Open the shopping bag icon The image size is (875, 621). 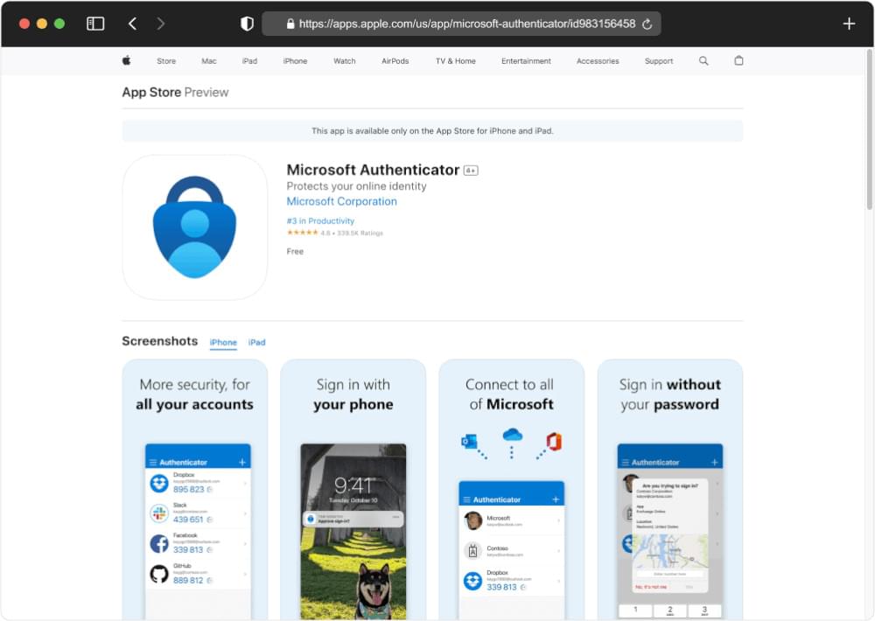tap(738, 61)
